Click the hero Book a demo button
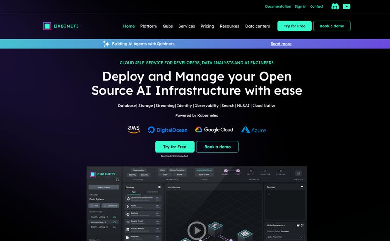The height and width of the screenshot is (241, 390). [x=217, y=147]
